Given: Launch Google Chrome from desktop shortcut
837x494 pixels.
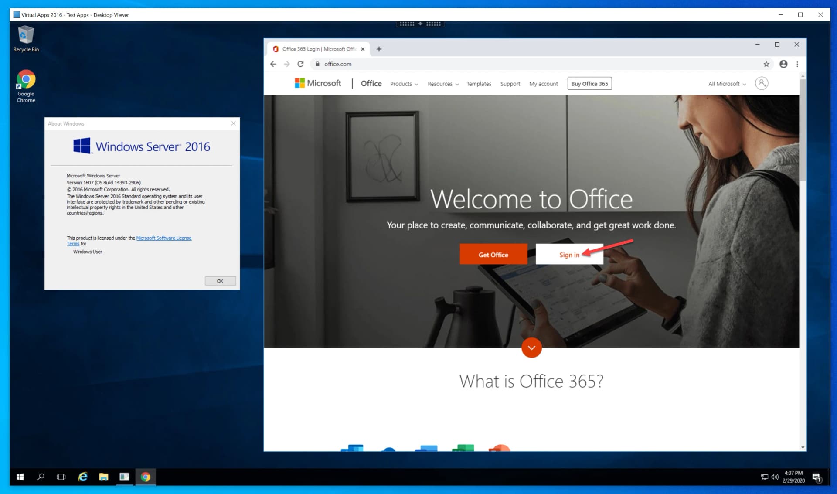Looking at the screenshot, I should (x=26, y=86).
